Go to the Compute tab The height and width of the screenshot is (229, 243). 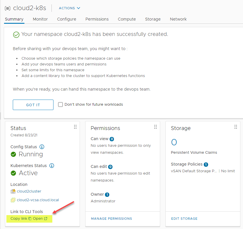coord(127,19)
